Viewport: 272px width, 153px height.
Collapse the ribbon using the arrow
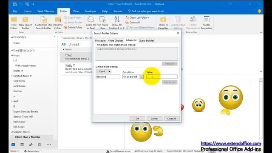point(261,32)
